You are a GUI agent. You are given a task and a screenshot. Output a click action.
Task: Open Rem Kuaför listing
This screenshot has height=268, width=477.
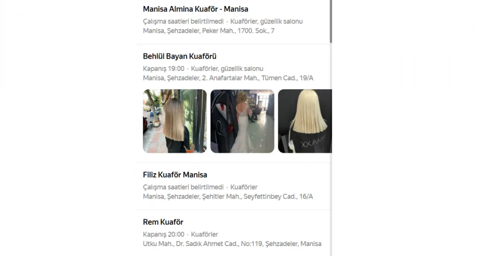coord(163,222)
